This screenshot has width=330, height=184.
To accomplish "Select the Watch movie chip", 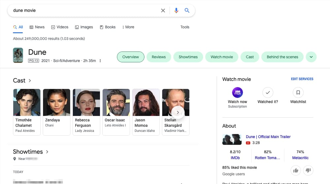I will click(x=222, y=57).
